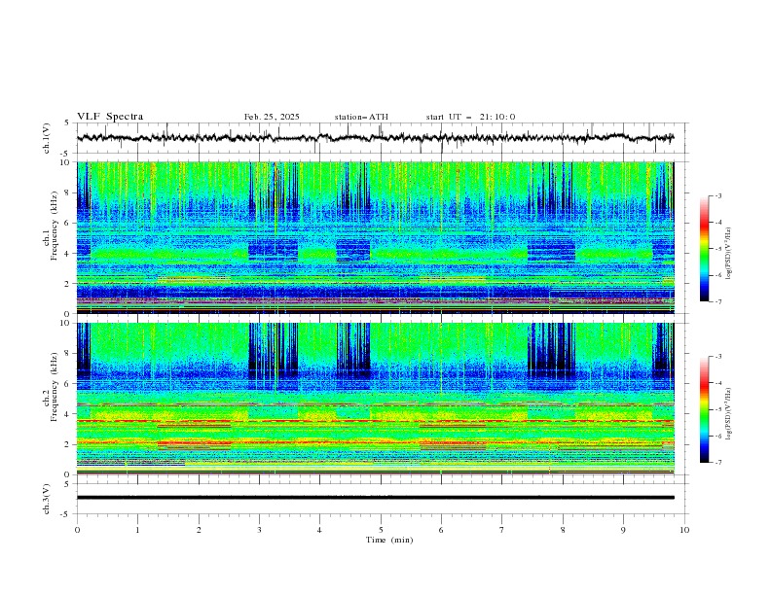Click time axis tick label "3"
Image resolution: width=771 pixels, height=595 pixels.
click(x=259, y=530)
